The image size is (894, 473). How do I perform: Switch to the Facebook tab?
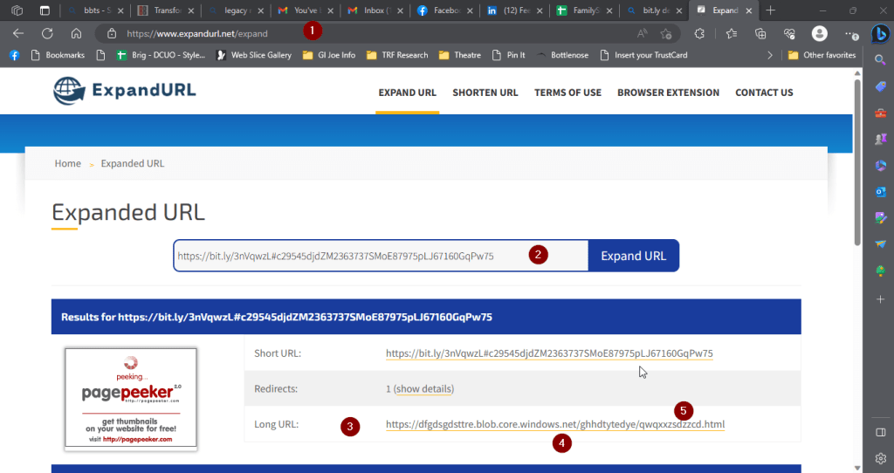[x=443, y=10]
